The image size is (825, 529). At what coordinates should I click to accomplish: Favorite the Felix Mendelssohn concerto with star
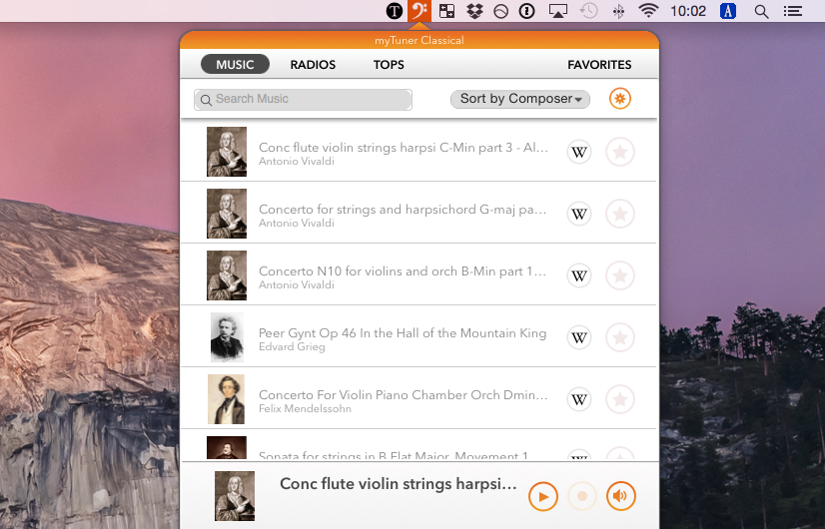[620, 399]
